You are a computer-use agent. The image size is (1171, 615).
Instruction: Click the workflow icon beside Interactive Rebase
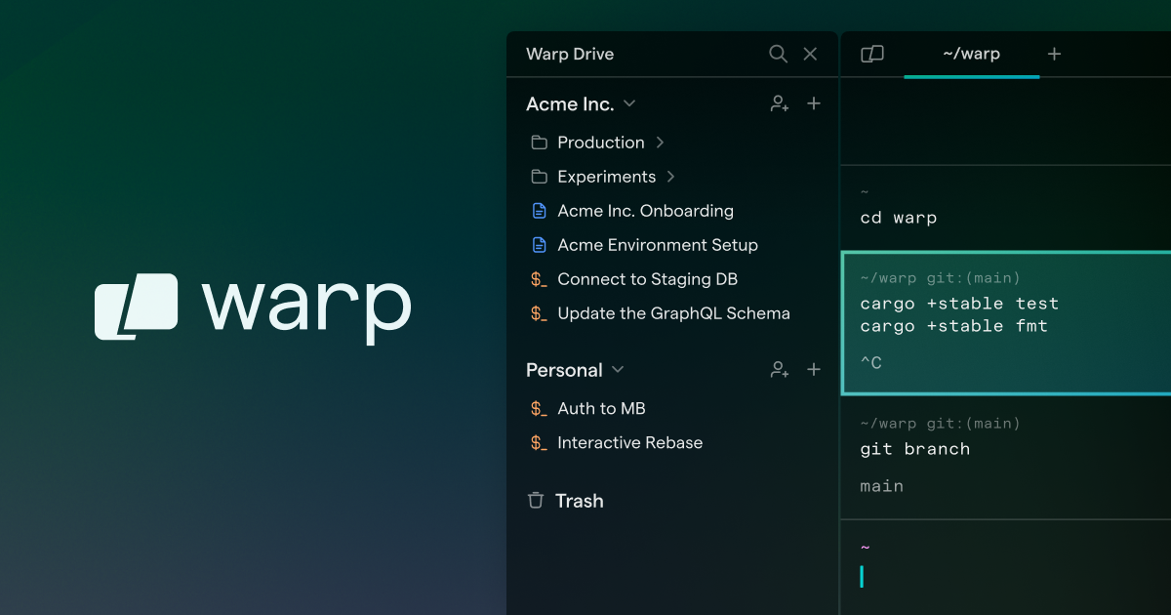pos(539,442)
